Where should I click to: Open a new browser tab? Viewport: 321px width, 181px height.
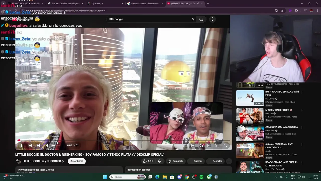click(208, 4)
